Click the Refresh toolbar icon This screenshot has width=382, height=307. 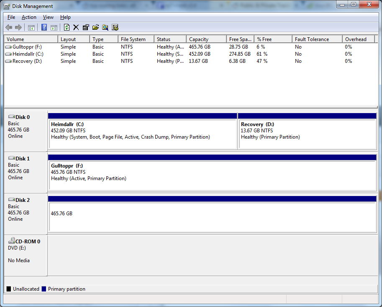[x=67, y=27]
